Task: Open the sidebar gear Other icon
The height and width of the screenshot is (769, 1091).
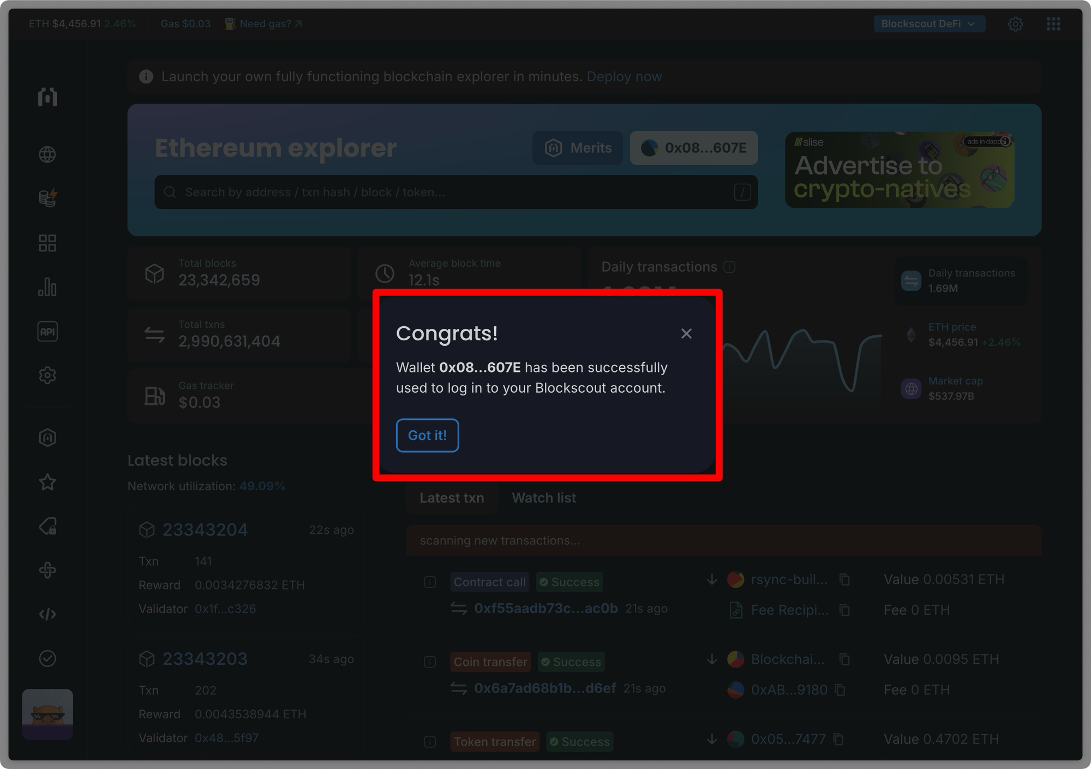Action: coord(47,375)
